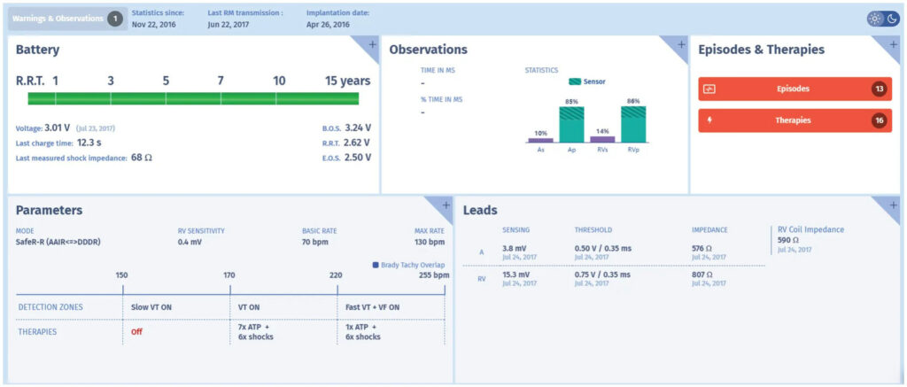
Task: Click the SafeR-R (AAIR<=>DDDR) mode value
Action: tap(59, 241)
